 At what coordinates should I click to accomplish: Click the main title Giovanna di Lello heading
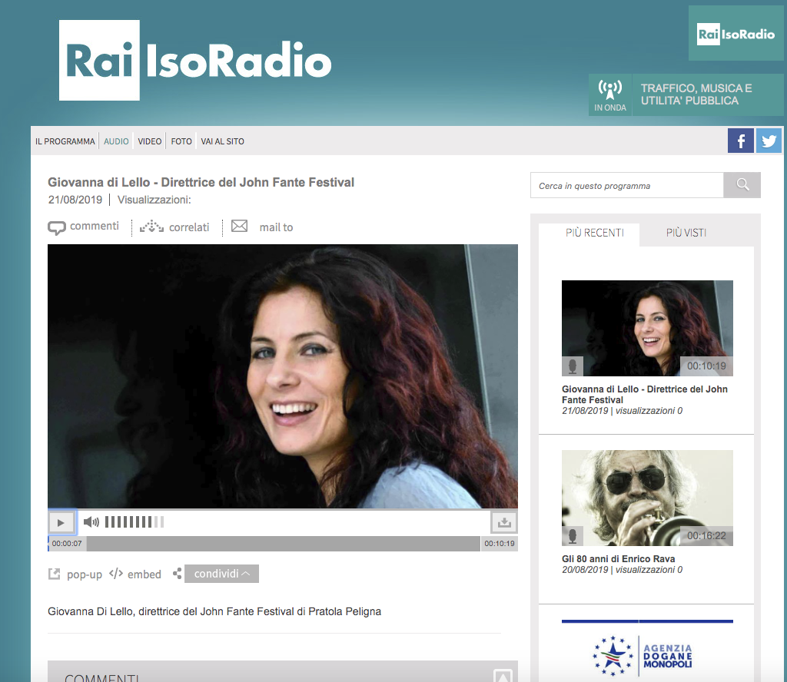tap(201, 183)
